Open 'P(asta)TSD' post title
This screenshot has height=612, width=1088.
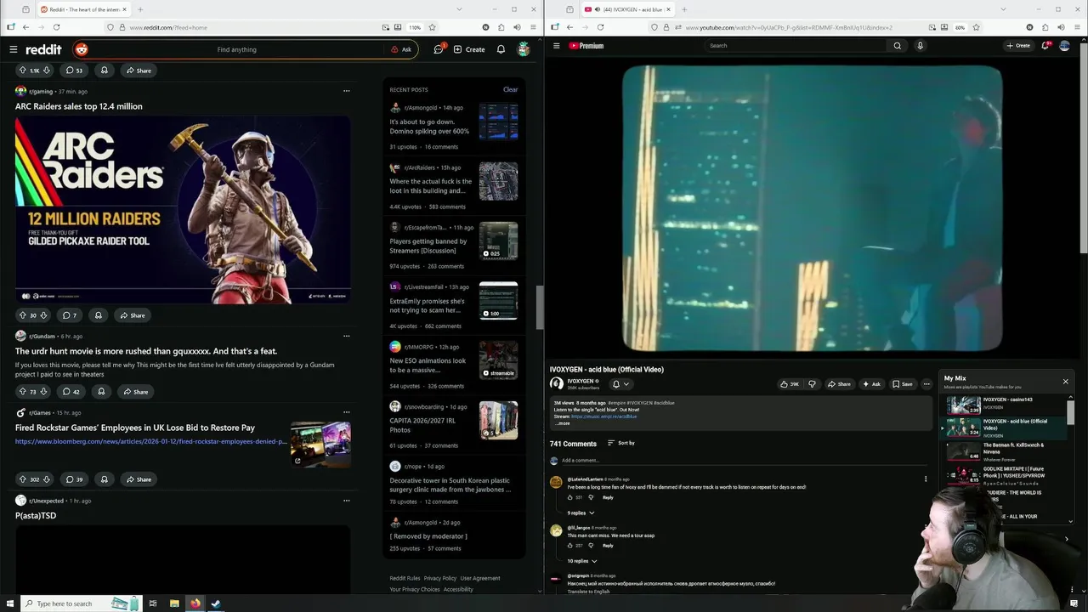tap(36, 516)
